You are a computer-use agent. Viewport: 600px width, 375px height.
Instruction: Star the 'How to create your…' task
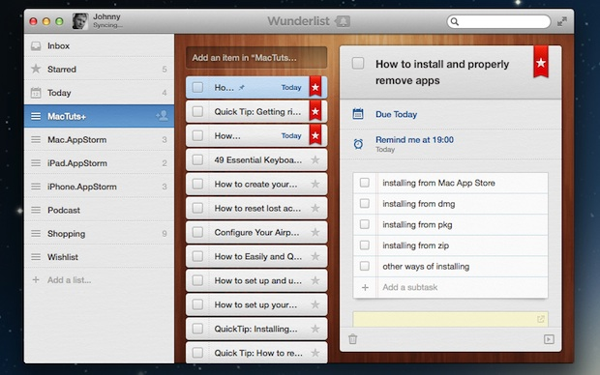click(315, 184)
